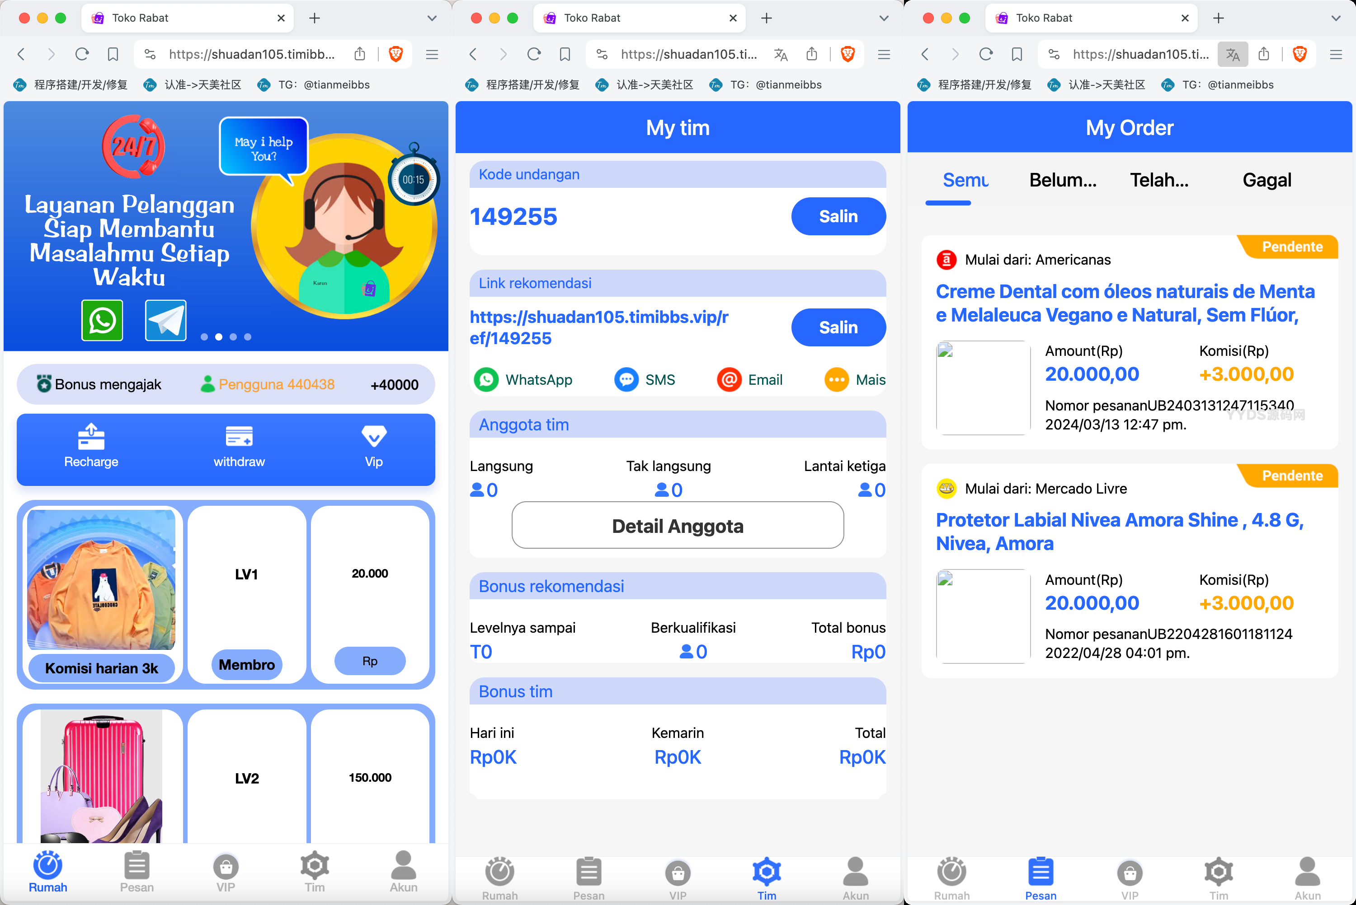Viewport: 1356px width, 905px height.
Task: Click the Telah... completed orders tab
Action: tap(1160, 180)
